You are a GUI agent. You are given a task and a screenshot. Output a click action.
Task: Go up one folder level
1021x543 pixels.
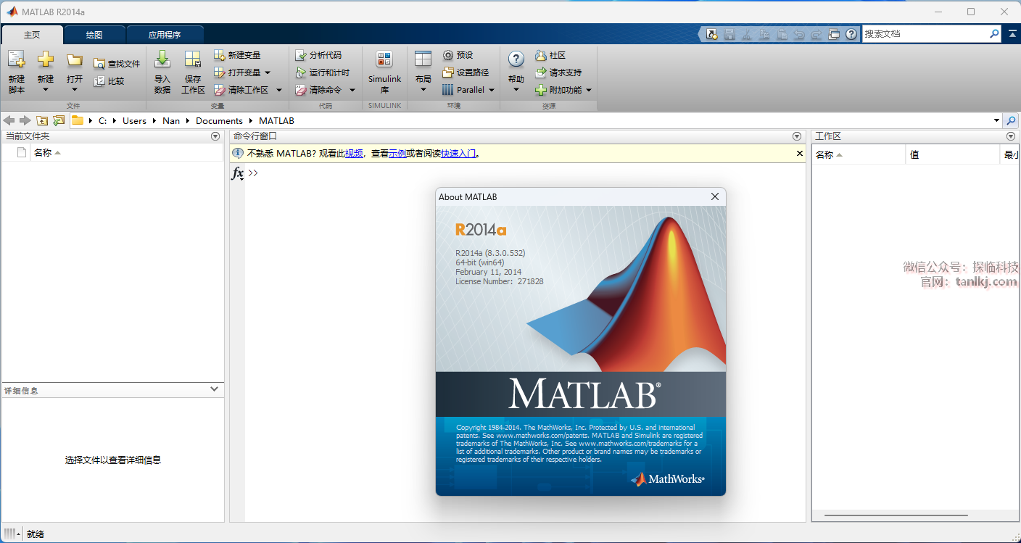[42, 120]
